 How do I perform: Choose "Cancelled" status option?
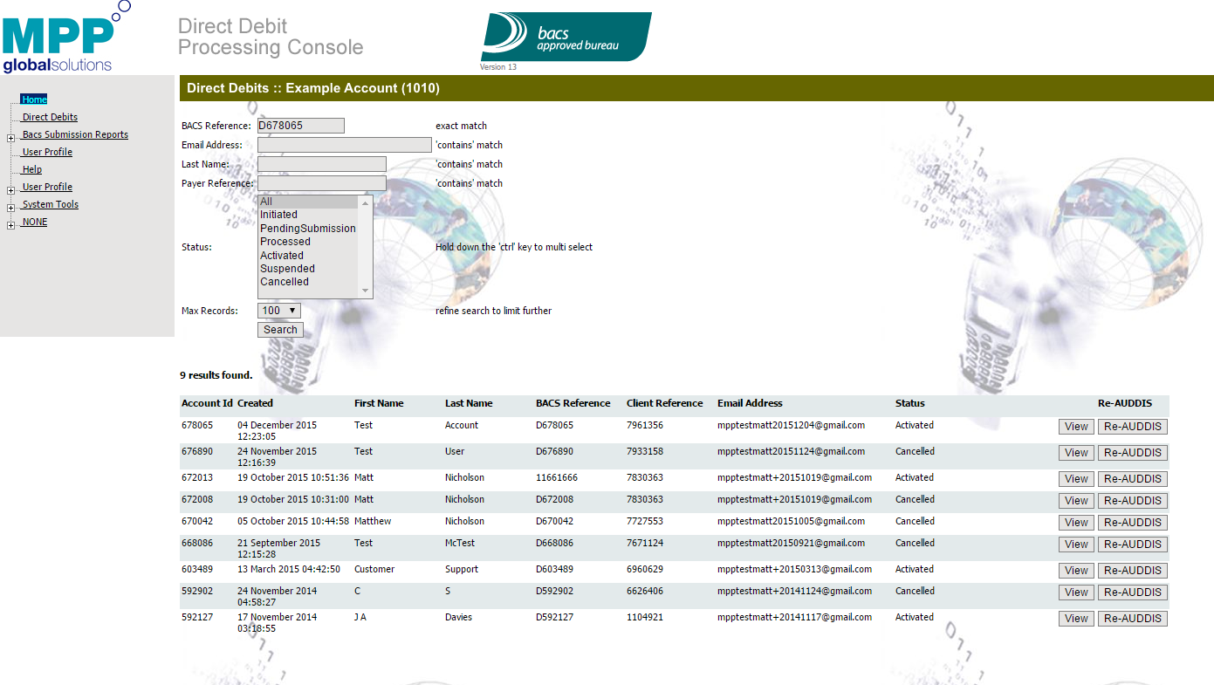pyautogui.click(x=285, y=282)
